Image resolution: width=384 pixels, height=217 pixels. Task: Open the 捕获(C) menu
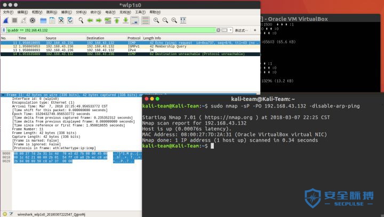click(66, 12)
